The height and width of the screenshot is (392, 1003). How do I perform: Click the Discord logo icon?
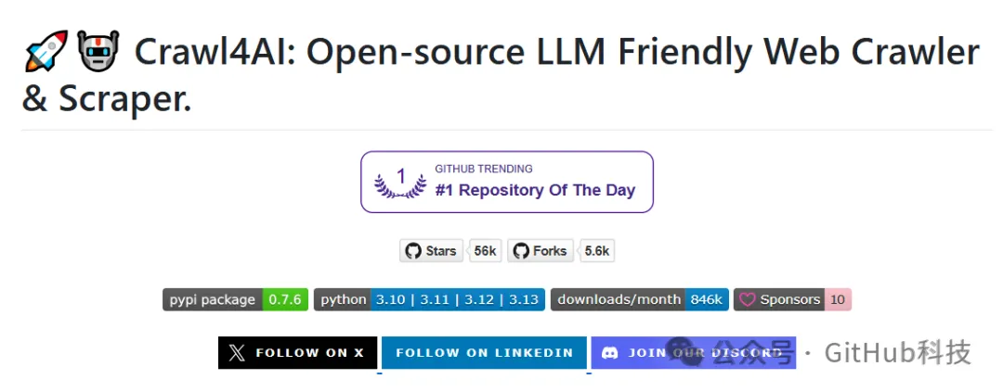[x=610, y=353]
